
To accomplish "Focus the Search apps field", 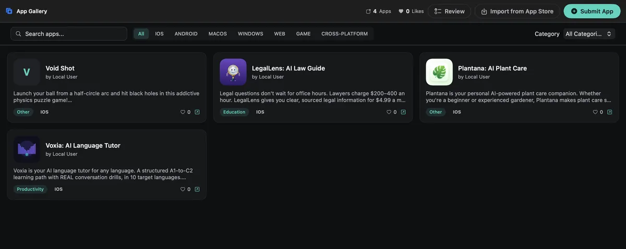I will point(69,33).
